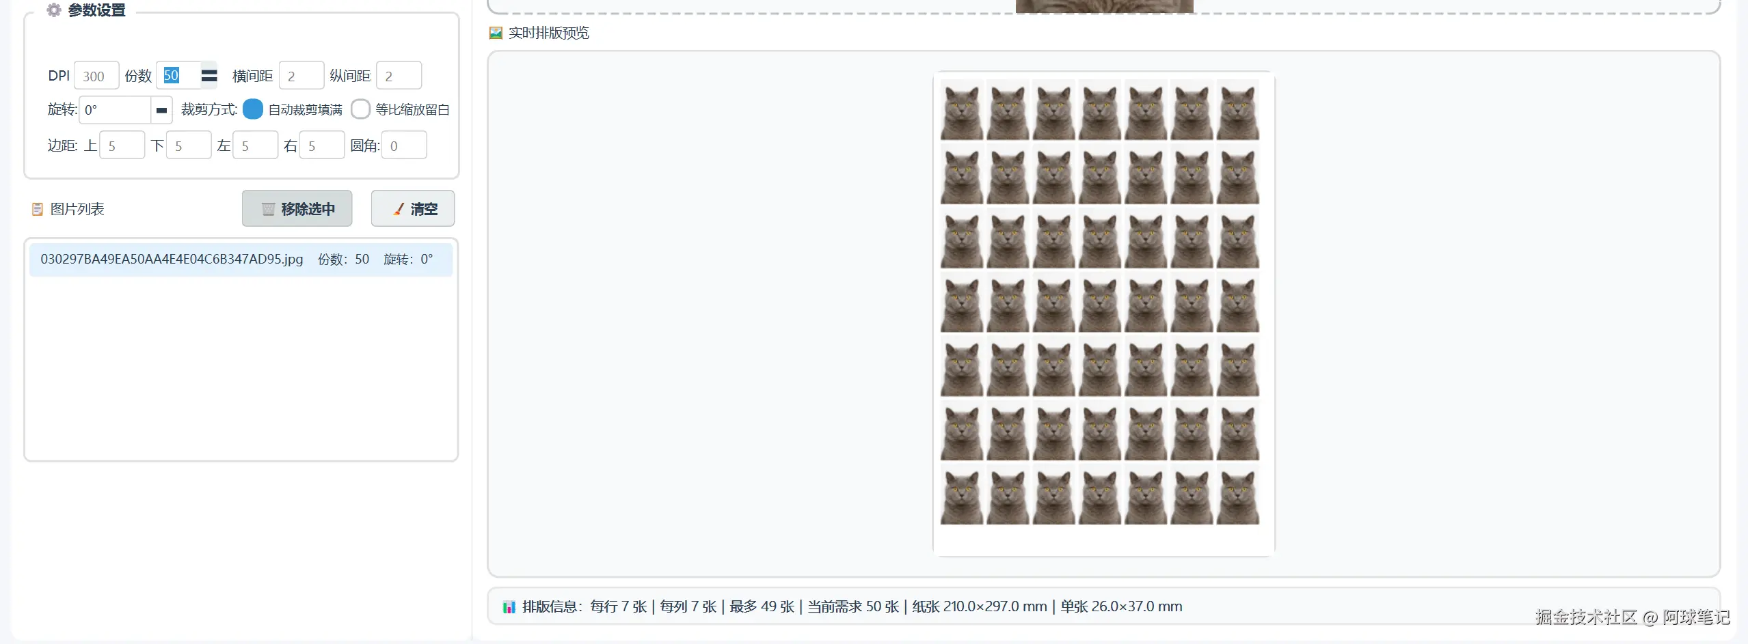Screen dimensions: 1748x644
Task: Click the 份数 spinner stepper arrows
Action: click(x=209, y=75)
